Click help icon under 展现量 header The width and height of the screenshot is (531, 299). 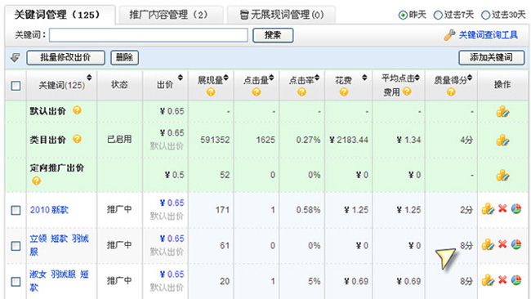coord(211,91)
